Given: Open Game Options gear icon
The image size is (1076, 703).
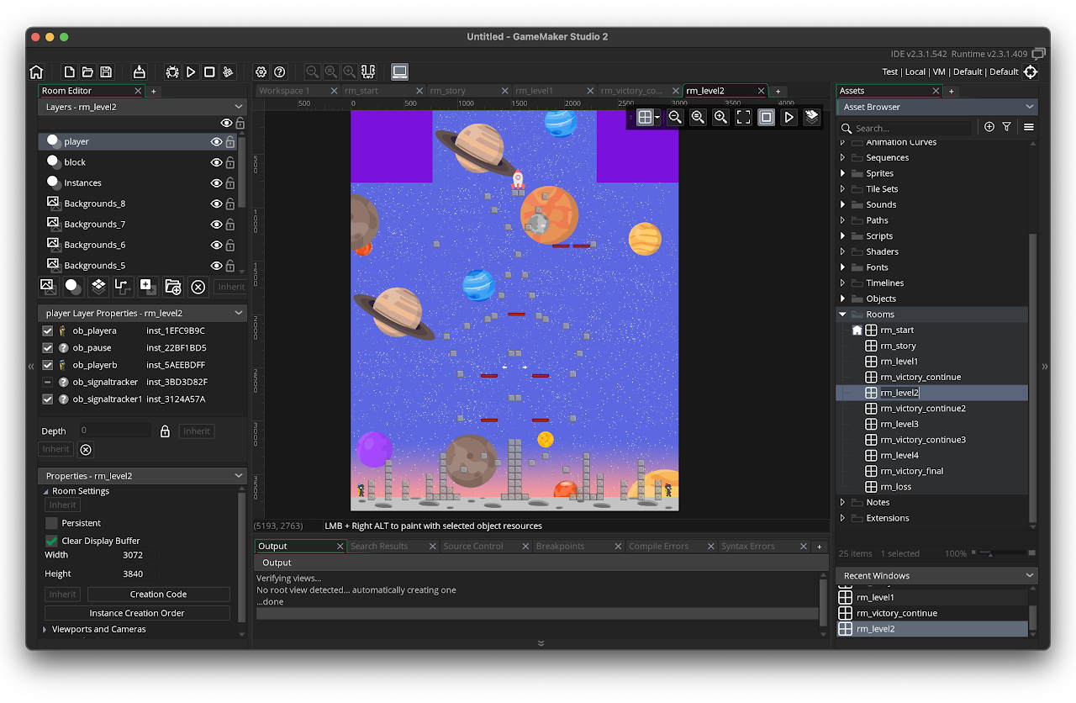Looking at the screenshot, I should [261, 72].
